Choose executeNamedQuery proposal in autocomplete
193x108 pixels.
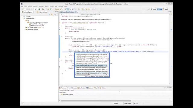[x=91, y=73]
